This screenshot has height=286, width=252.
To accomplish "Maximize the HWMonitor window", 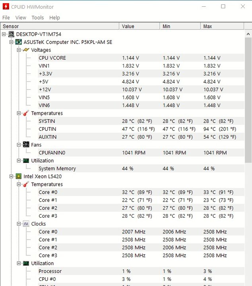I will coord(223,7).
